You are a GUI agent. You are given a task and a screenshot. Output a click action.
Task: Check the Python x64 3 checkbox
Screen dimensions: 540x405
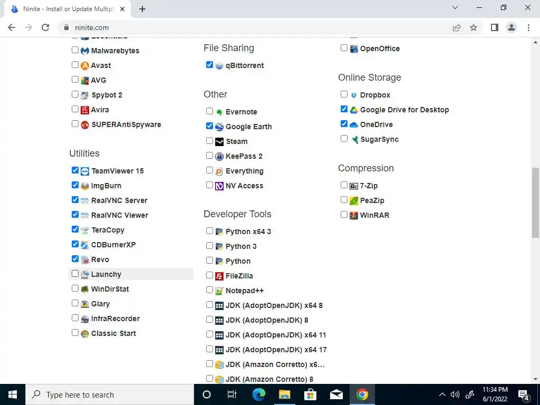point(209,231)
